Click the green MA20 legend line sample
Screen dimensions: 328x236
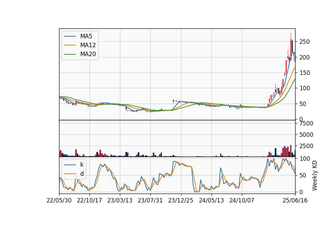click(x=70, y=54)
